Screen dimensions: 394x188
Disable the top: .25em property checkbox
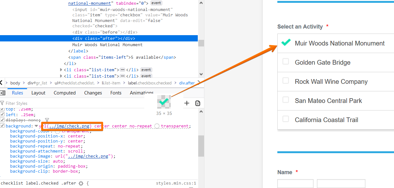click(2, 109)
